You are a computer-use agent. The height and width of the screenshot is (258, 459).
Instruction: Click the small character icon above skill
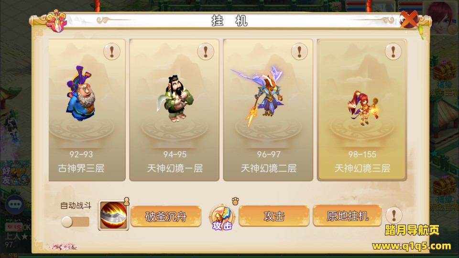pyautogui.click(x=126, y=201)
